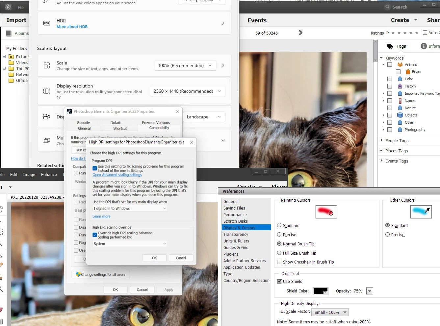The image size is (440, 326).
Task: Click the Bears keyword tag icon
Action: (408, 72)
